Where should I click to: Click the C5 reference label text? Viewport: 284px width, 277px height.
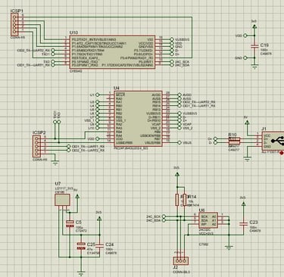point(79,223)
